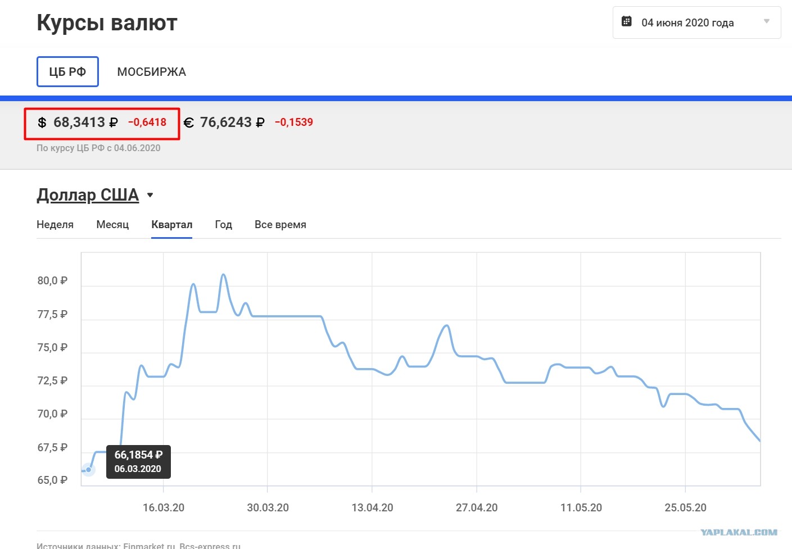Viewport: 792px width, 549px height.
Task: Click the 67,5 ₽ axis value
Action: tap(52, 448)
